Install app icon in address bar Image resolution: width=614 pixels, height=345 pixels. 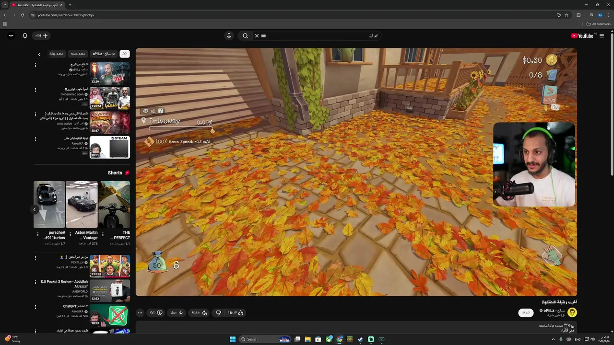558,15
